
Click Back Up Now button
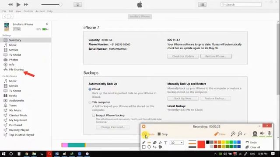[183, 98]
